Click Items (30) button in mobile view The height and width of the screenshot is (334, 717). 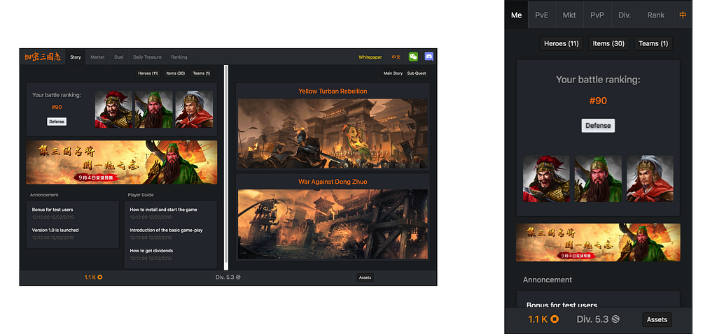[608, 44]
